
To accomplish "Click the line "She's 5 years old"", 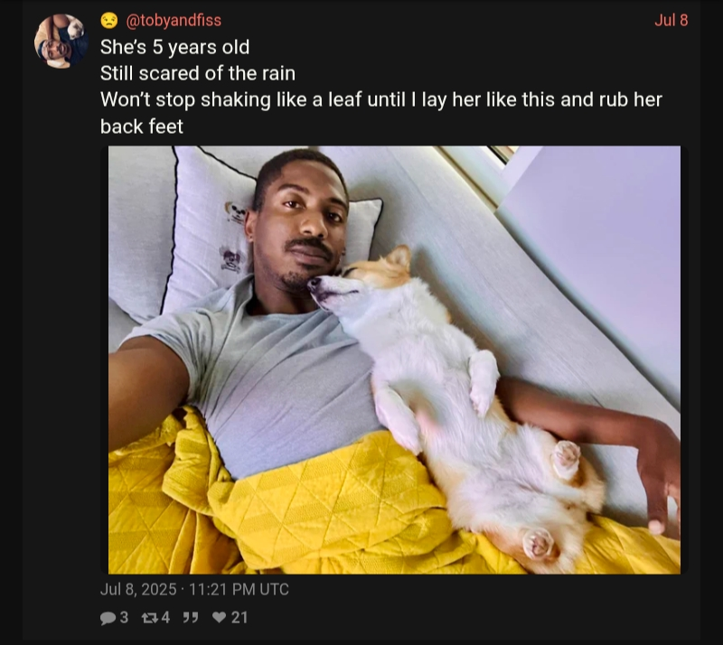I will (174, 47).
